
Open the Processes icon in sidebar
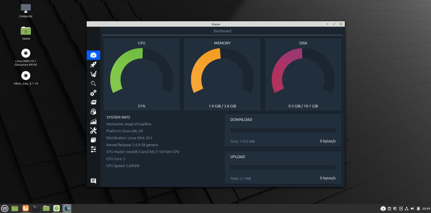pyautogui.click(x=93, y=102)
